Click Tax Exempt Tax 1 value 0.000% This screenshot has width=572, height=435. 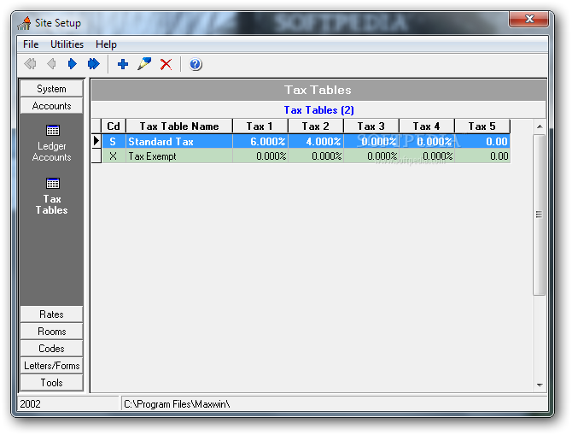[260, 156]
